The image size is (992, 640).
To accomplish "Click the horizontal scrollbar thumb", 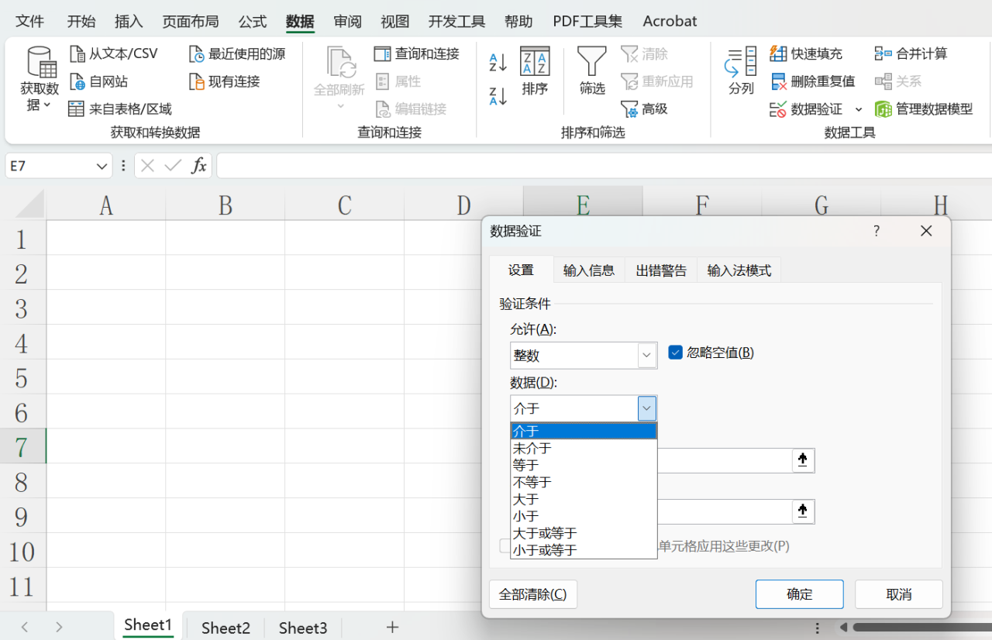I will 922,628.
